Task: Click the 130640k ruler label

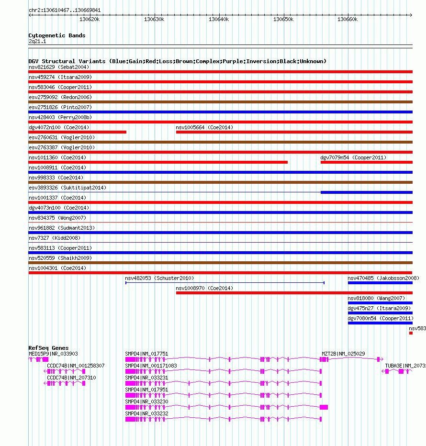Action: click(x=219, y=19)
